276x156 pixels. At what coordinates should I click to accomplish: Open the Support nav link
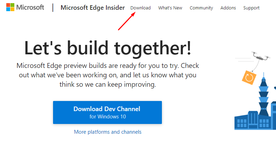251,8
